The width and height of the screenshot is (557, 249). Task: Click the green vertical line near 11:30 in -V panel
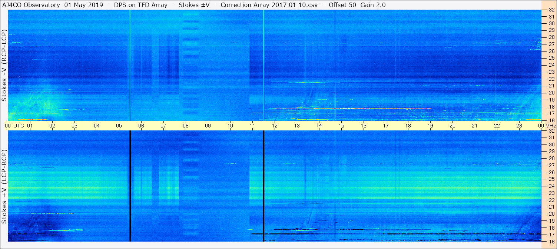click(x=263, y=65)
